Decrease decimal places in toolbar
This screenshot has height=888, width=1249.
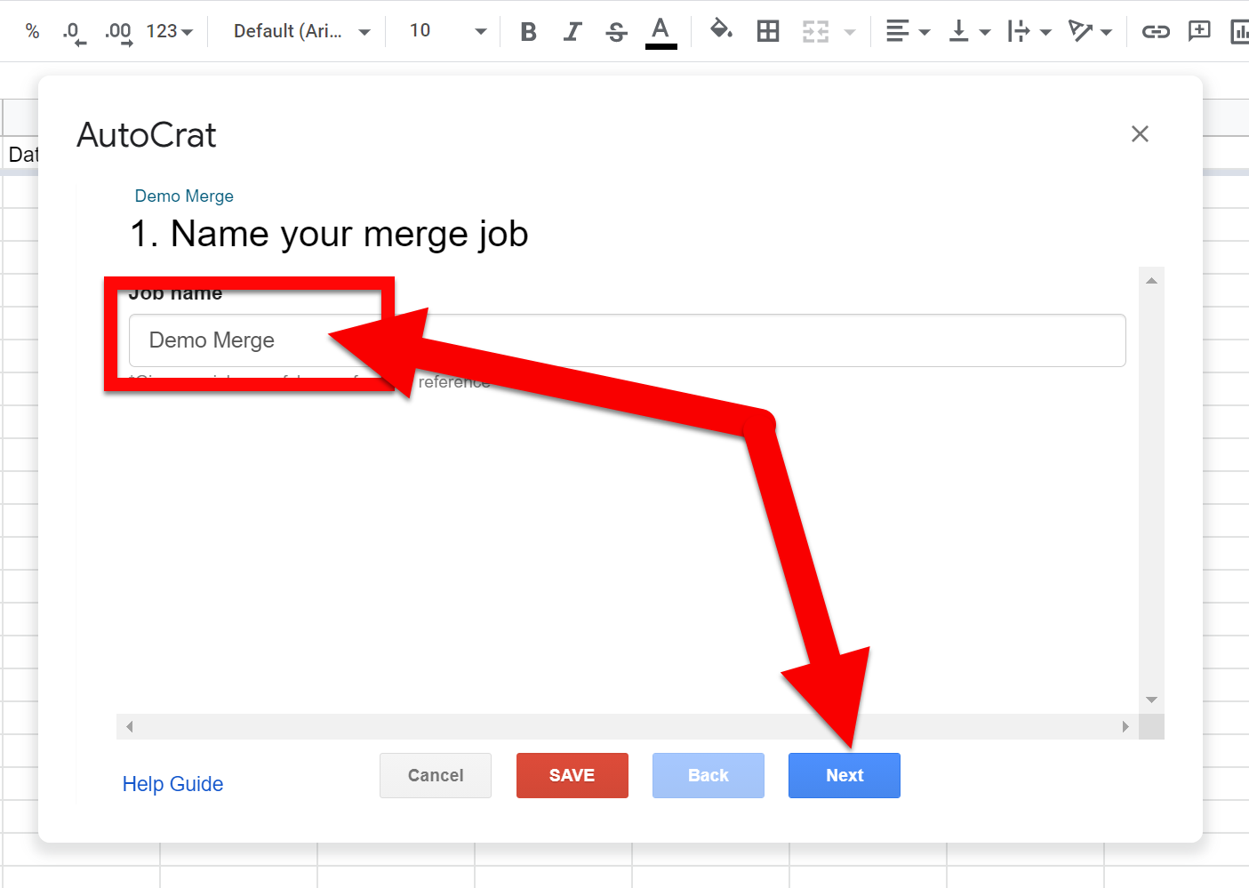click(x=74, y=33)
